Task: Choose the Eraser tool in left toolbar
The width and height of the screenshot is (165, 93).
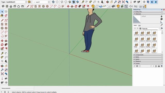Action: click(6, 16)
